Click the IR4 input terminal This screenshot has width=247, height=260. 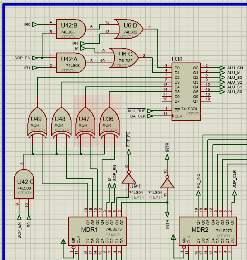click(x=83, y=44)
